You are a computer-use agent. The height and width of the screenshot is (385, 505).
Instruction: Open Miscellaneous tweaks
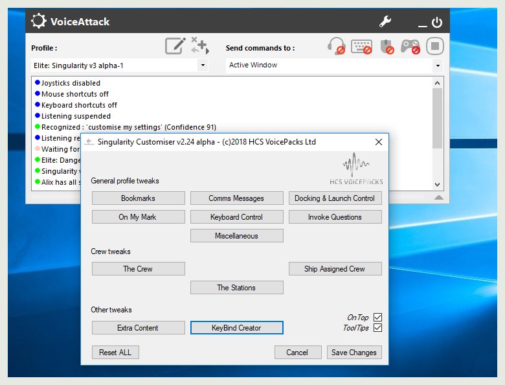[x=236, y=236]
